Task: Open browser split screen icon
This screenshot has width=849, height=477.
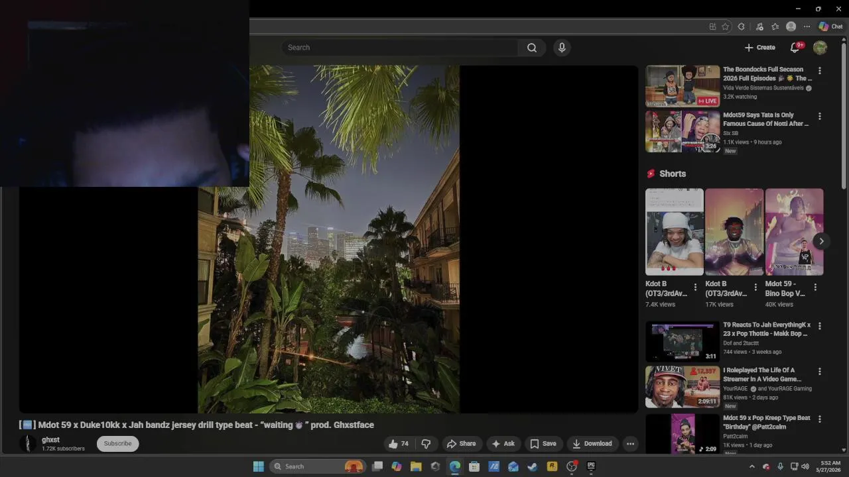Action: [712, 26]
